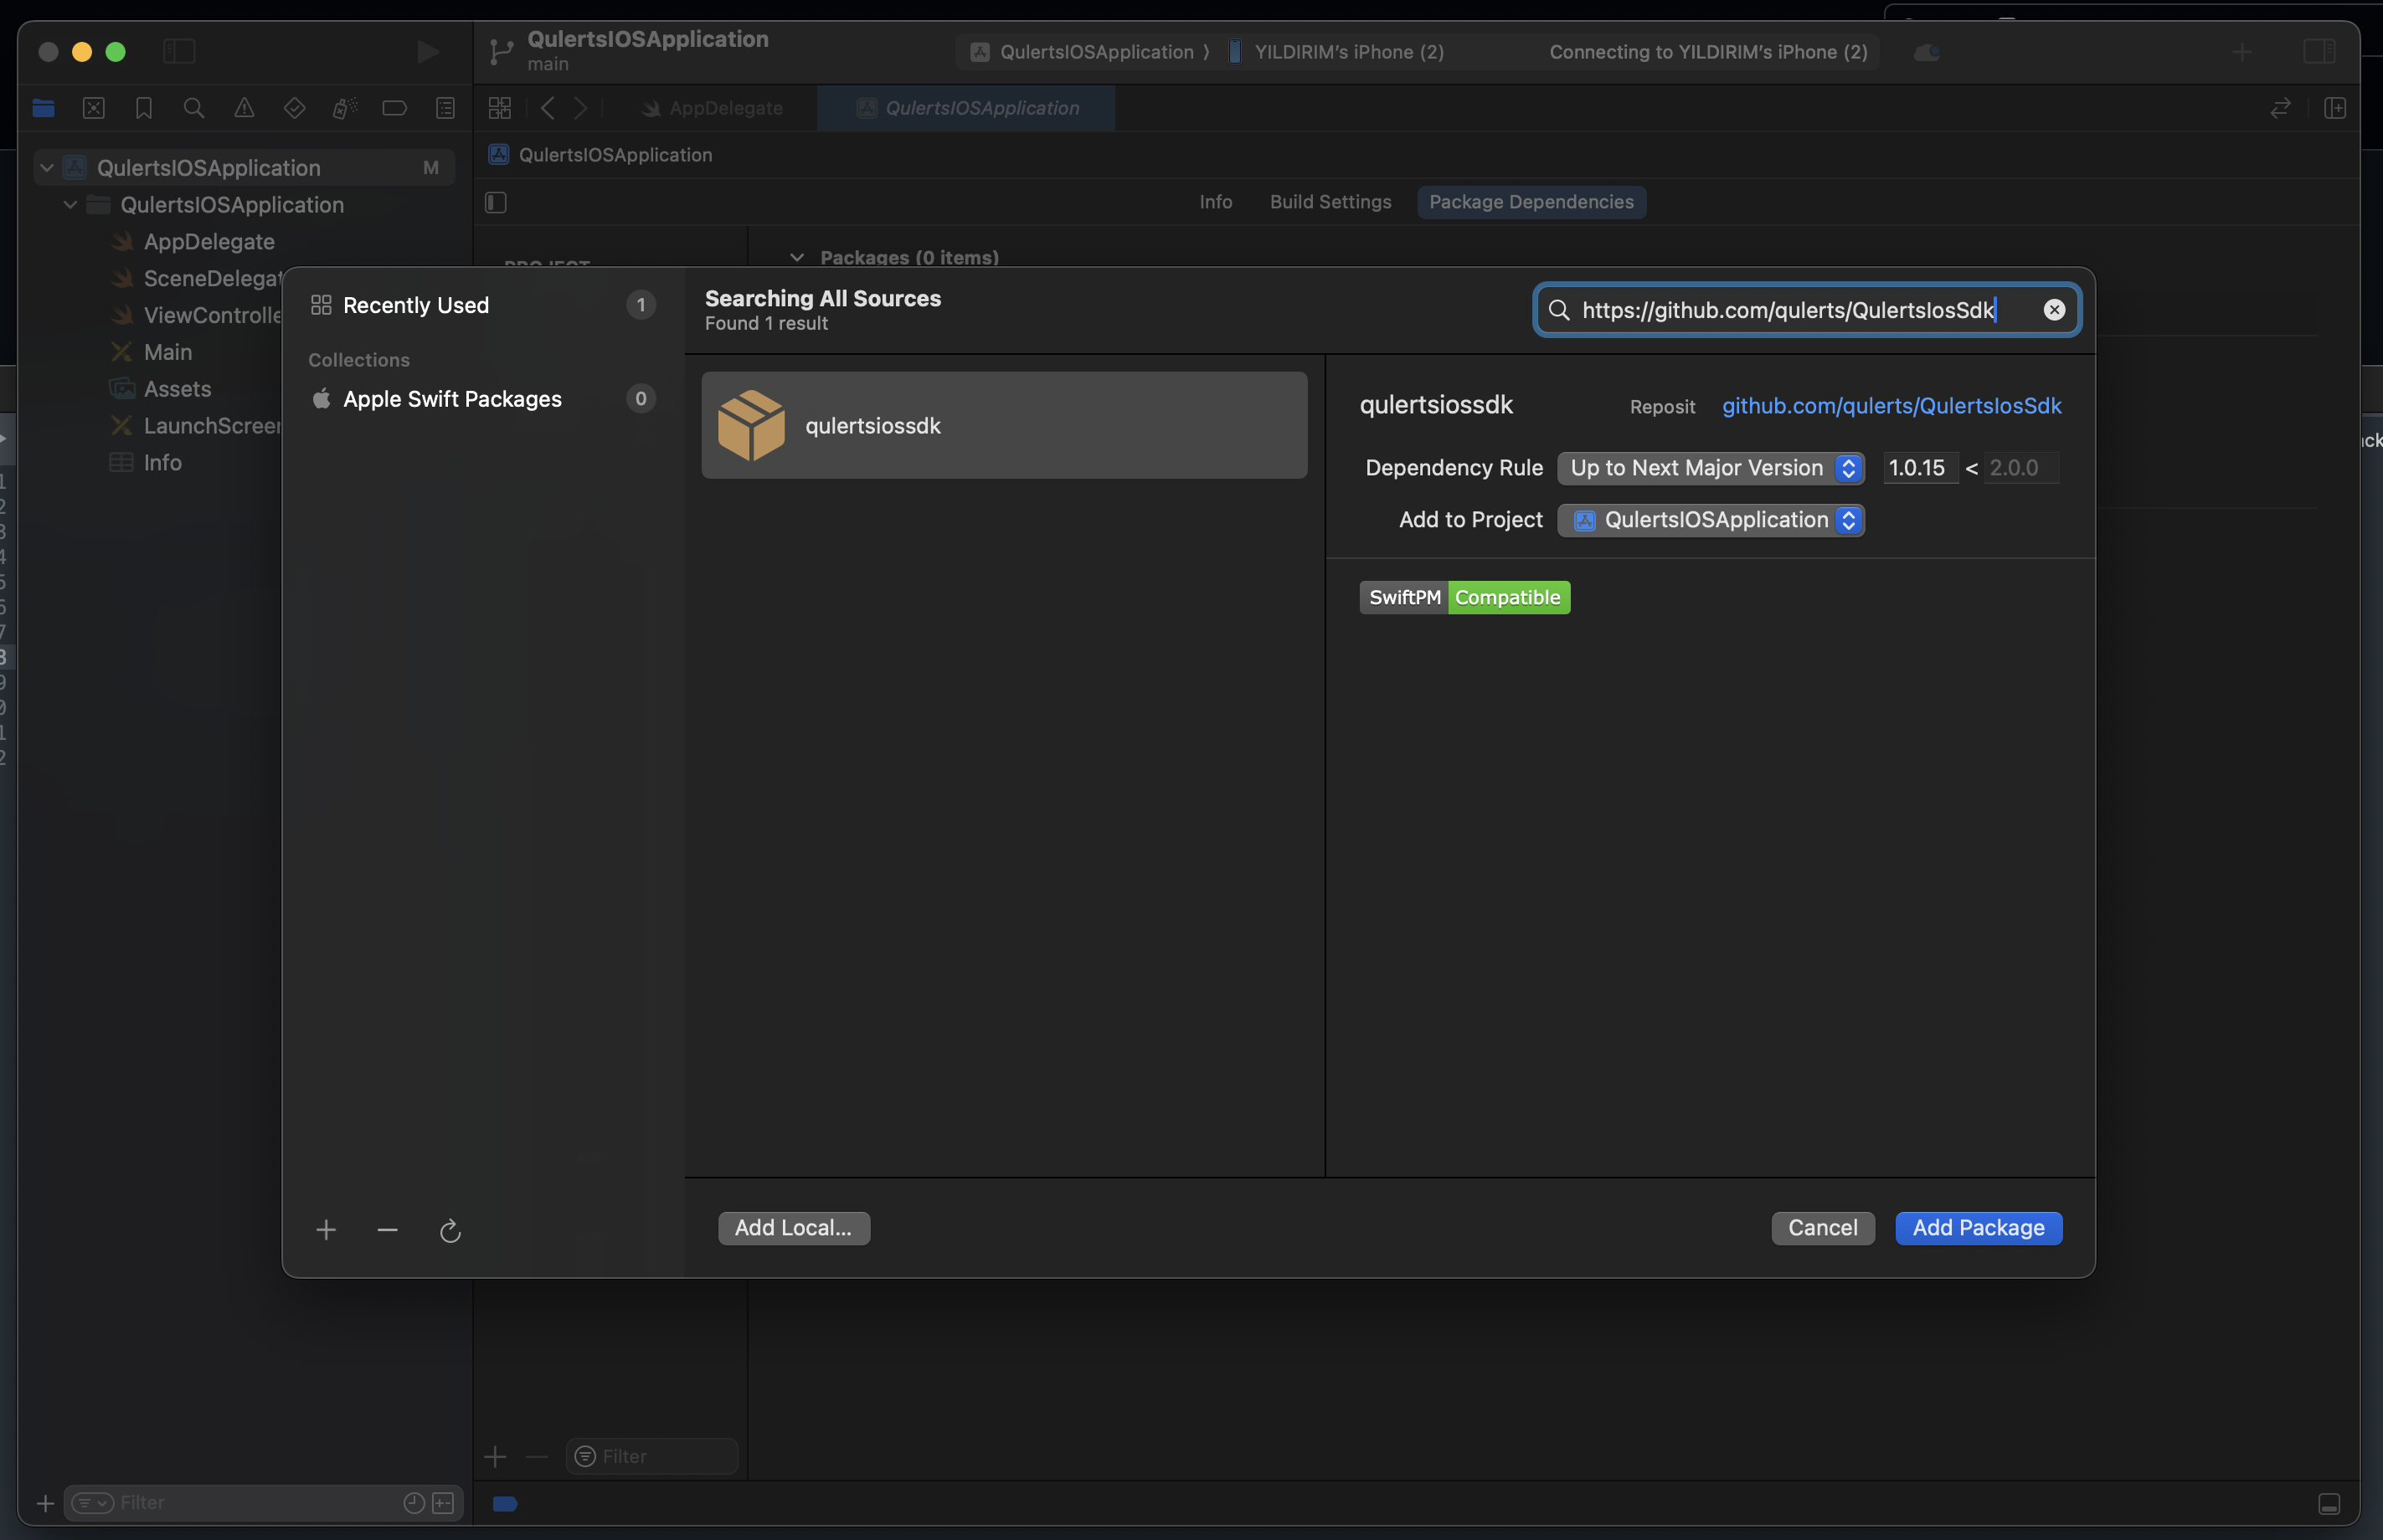Switch to the Info tab
The height and width of the screenshot is (1540, 2383).
click(1216, 202)
